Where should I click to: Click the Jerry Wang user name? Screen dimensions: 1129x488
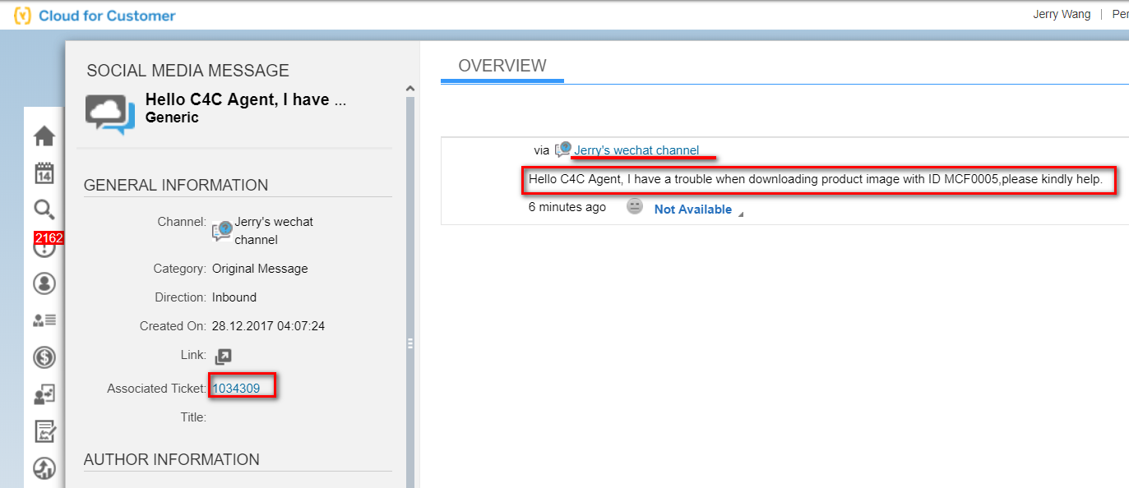click(x=1062, y=15)
